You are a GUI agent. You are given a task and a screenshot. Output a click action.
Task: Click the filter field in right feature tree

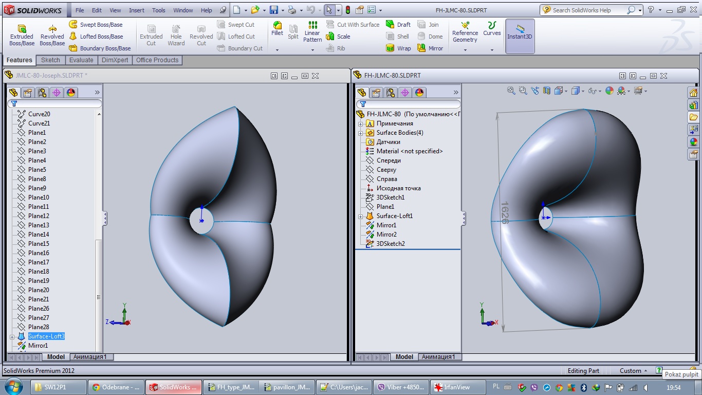(x=407, y=104)
